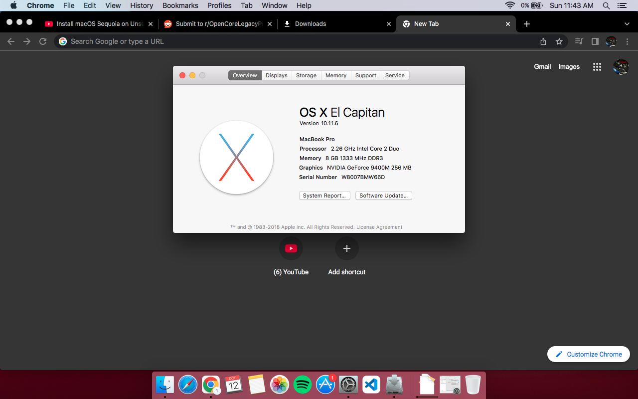
Task: Switch to the Memory tab
Action: point(336,75)
